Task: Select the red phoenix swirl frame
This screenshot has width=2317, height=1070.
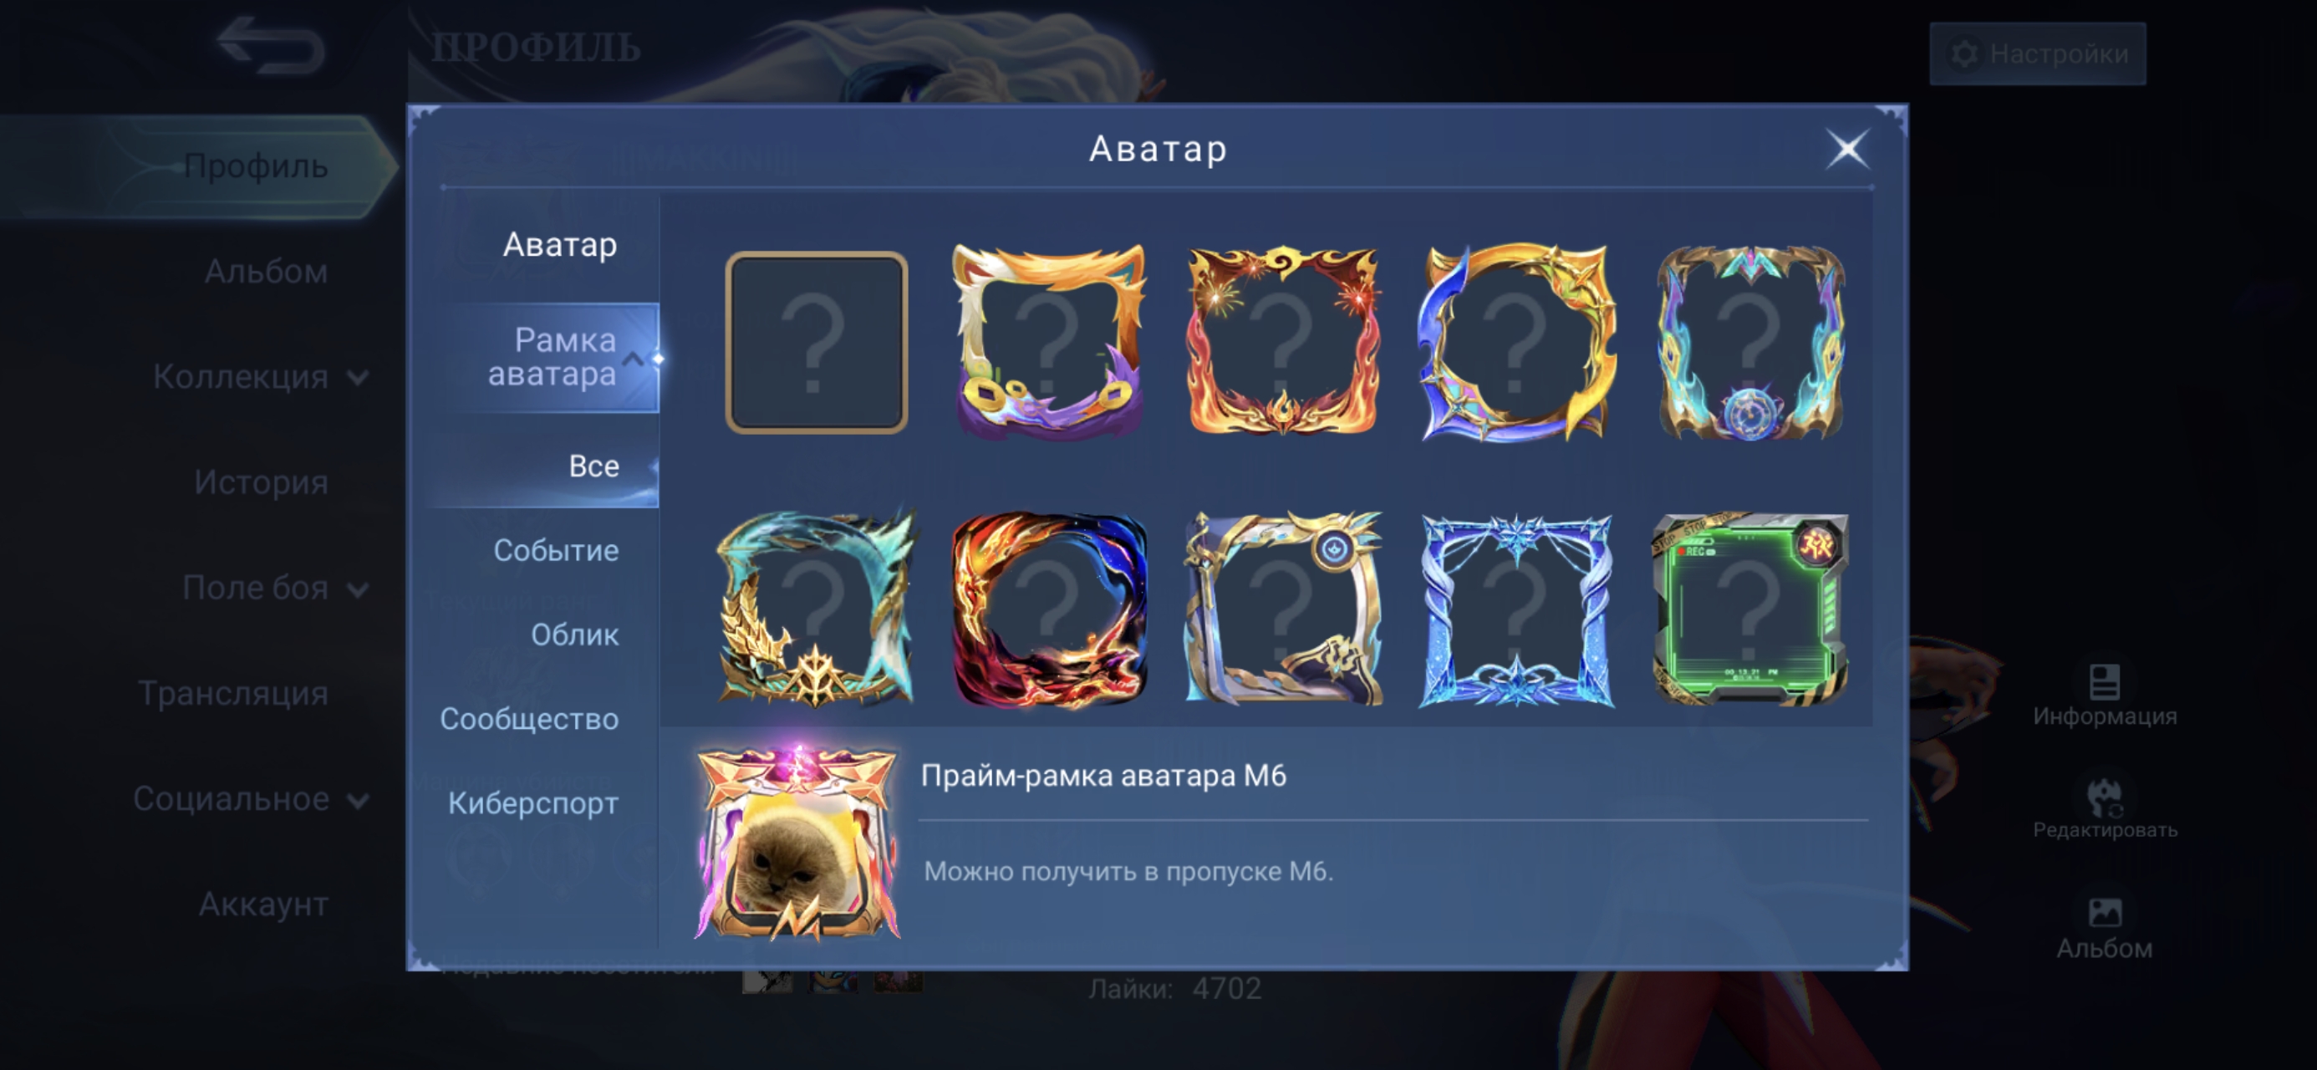Action: [1049, 609]
